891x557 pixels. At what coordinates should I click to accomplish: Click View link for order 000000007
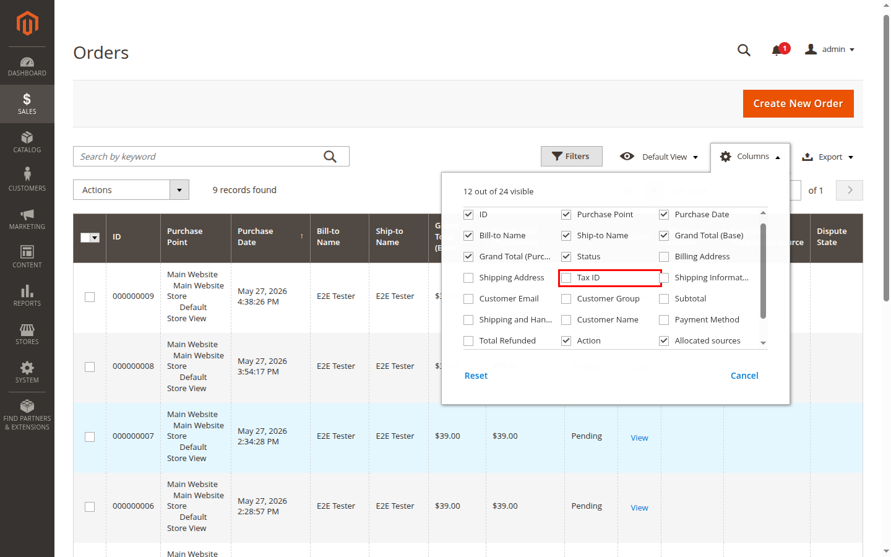pyautogui.click(x=639, y=438)
